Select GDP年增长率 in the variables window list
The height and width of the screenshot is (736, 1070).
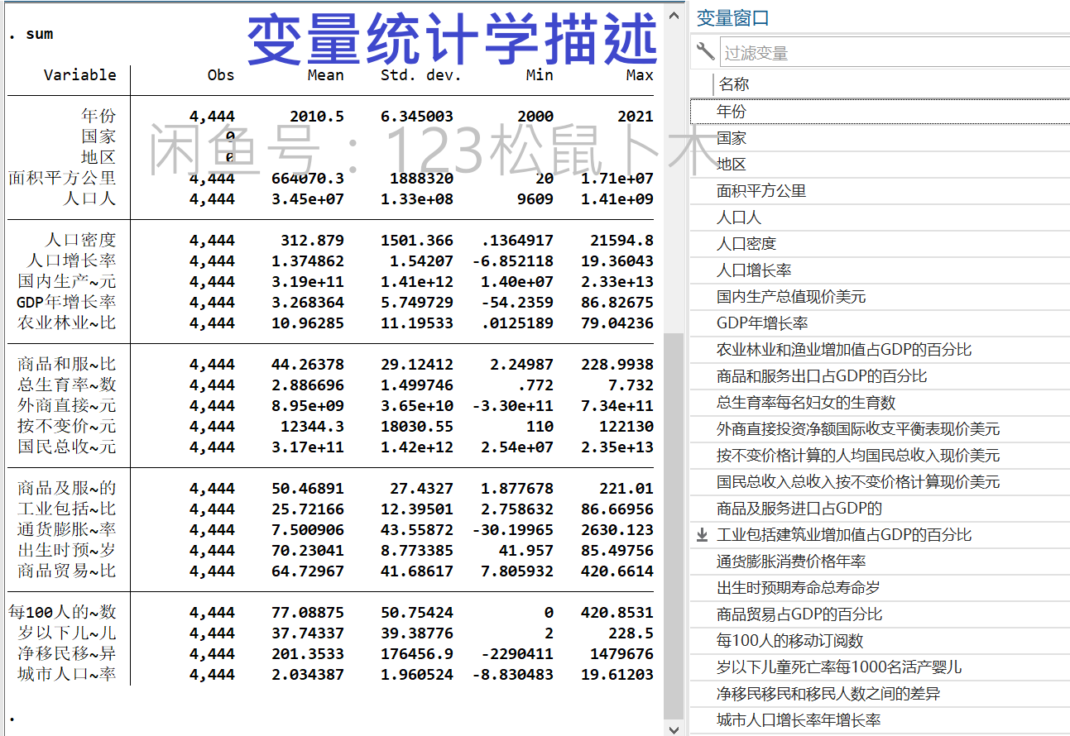coord(880,323)
